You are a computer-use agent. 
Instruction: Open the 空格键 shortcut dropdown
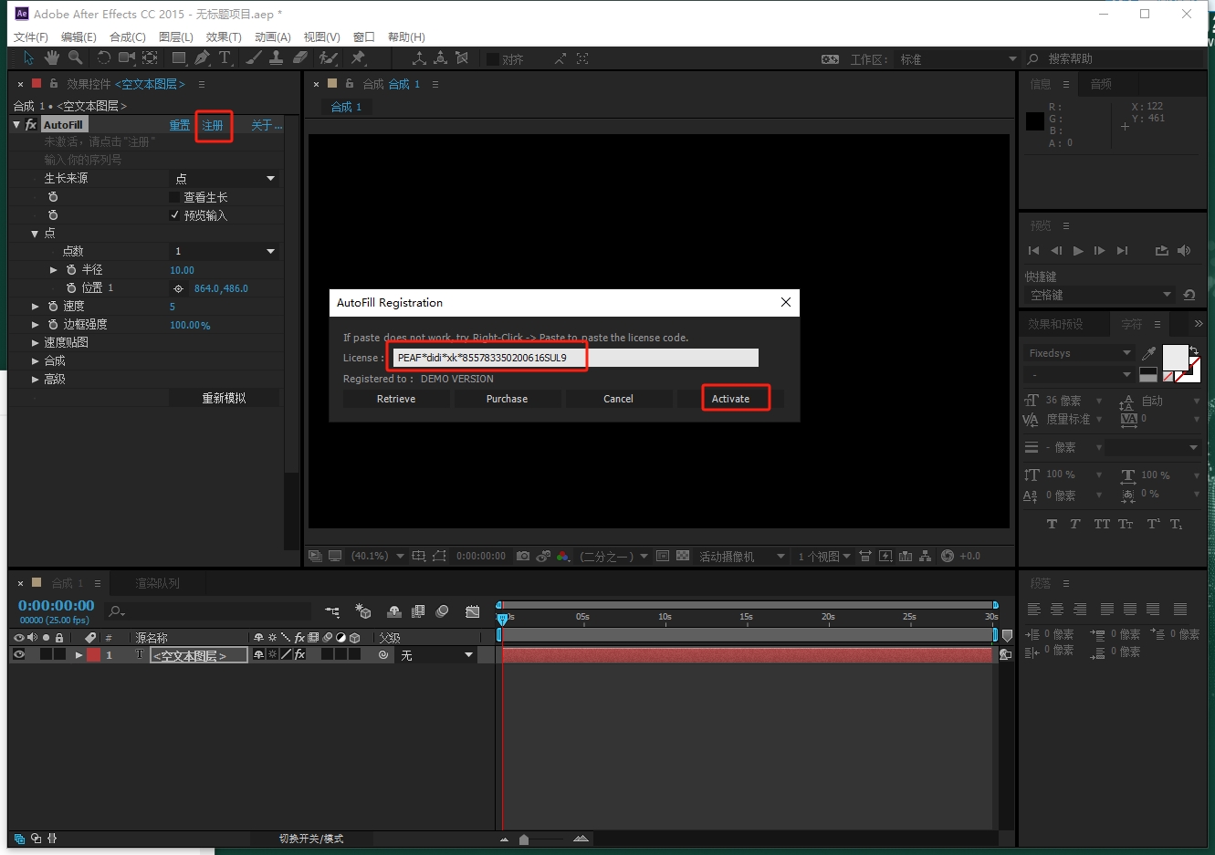tap(1099, 295)
